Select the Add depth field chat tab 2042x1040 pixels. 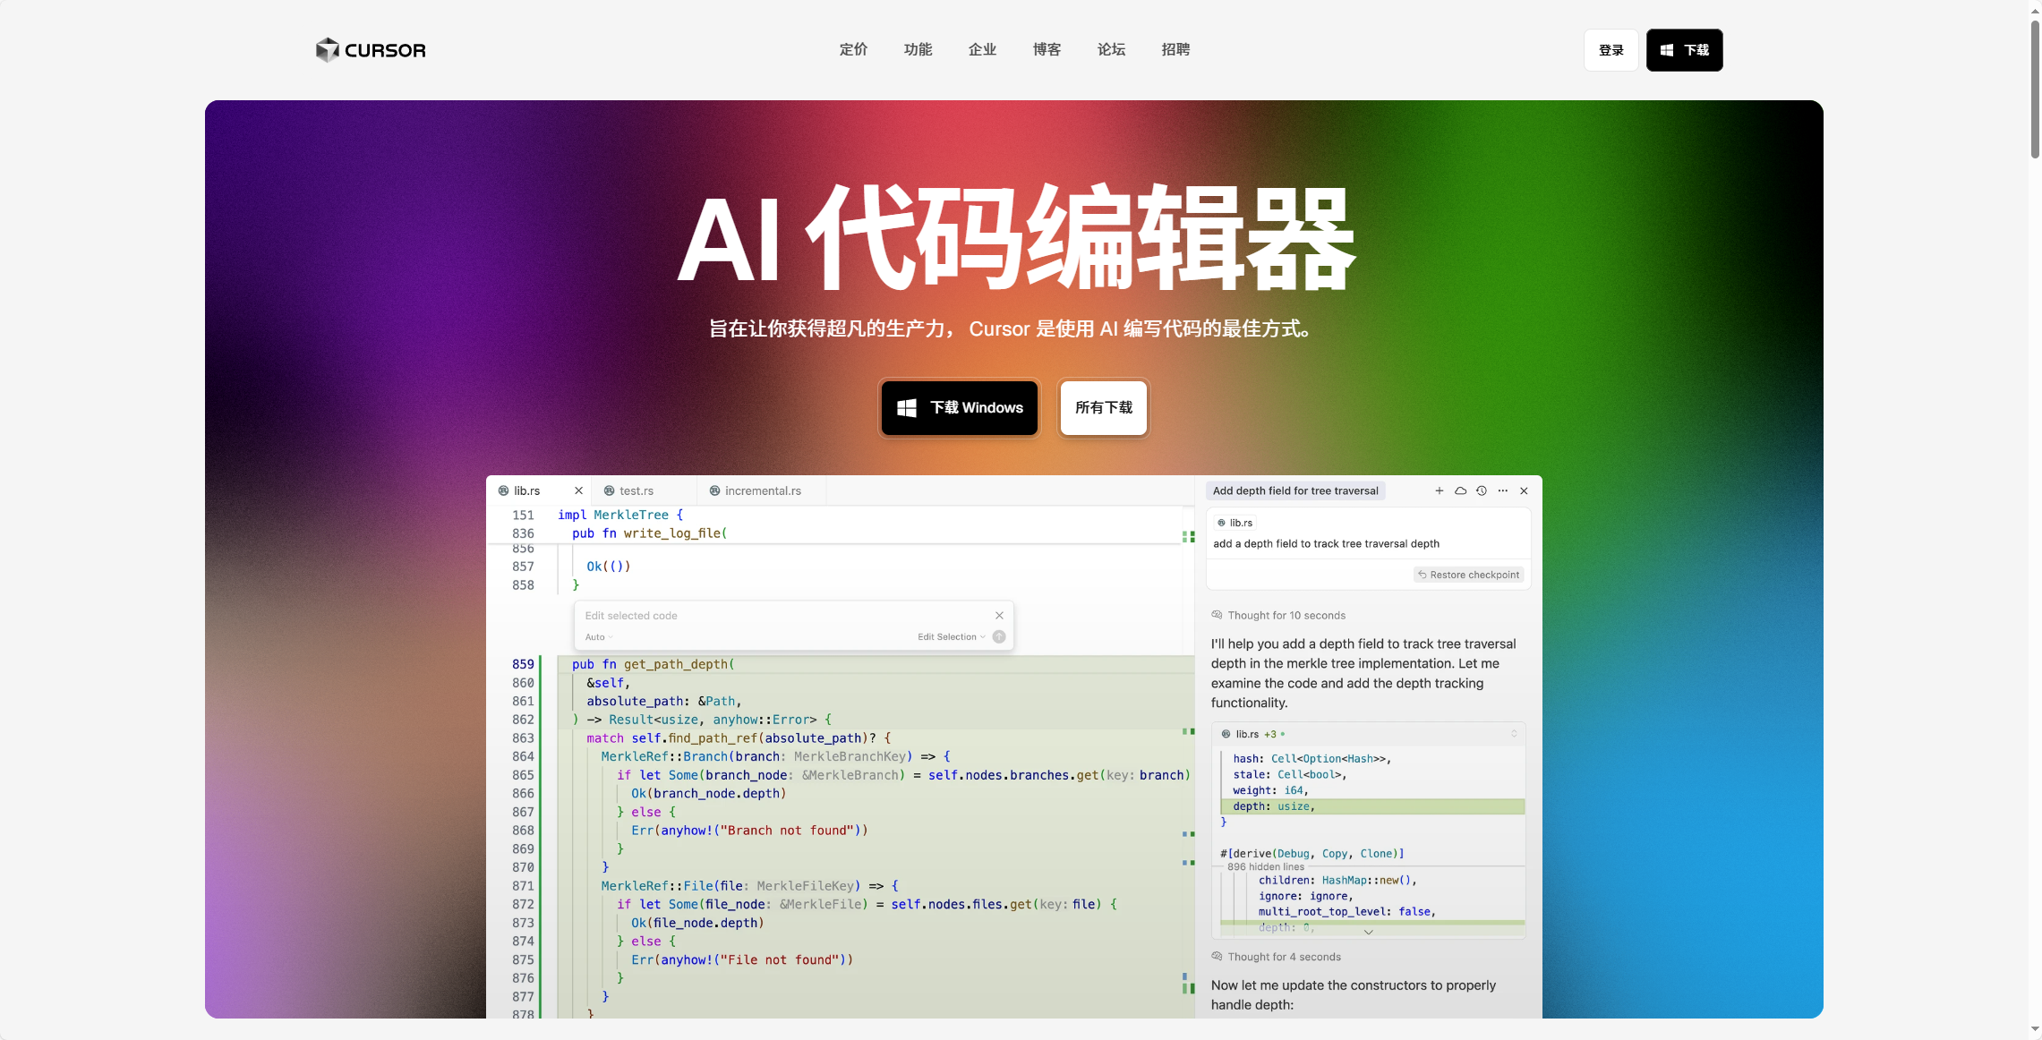point(1295,490)
